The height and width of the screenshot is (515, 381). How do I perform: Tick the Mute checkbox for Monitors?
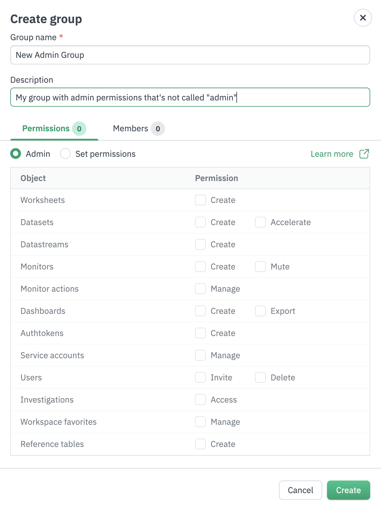260,266
